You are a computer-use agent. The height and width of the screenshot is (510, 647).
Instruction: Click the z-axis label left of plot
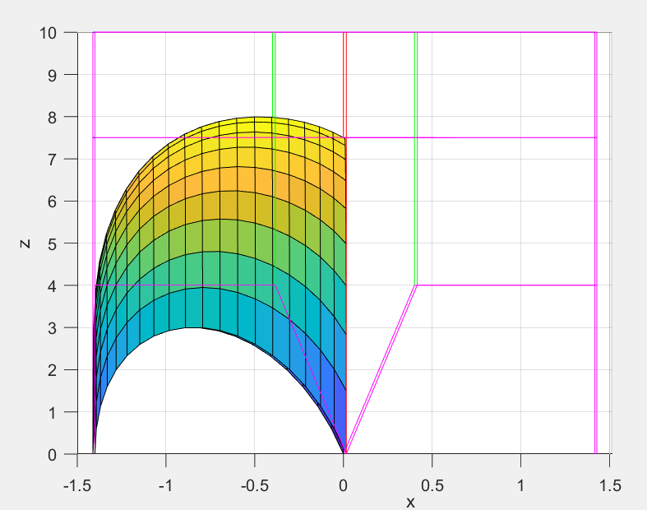point(25,243)
